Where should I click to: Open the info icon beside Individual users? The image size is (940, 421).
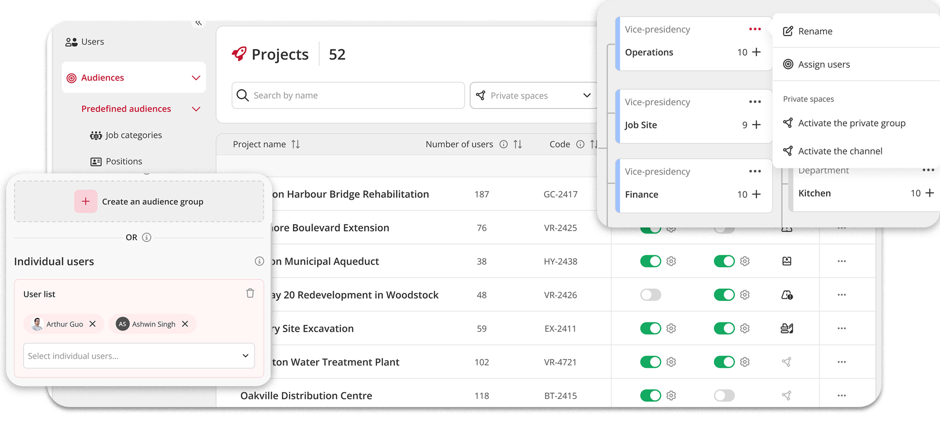259,261
